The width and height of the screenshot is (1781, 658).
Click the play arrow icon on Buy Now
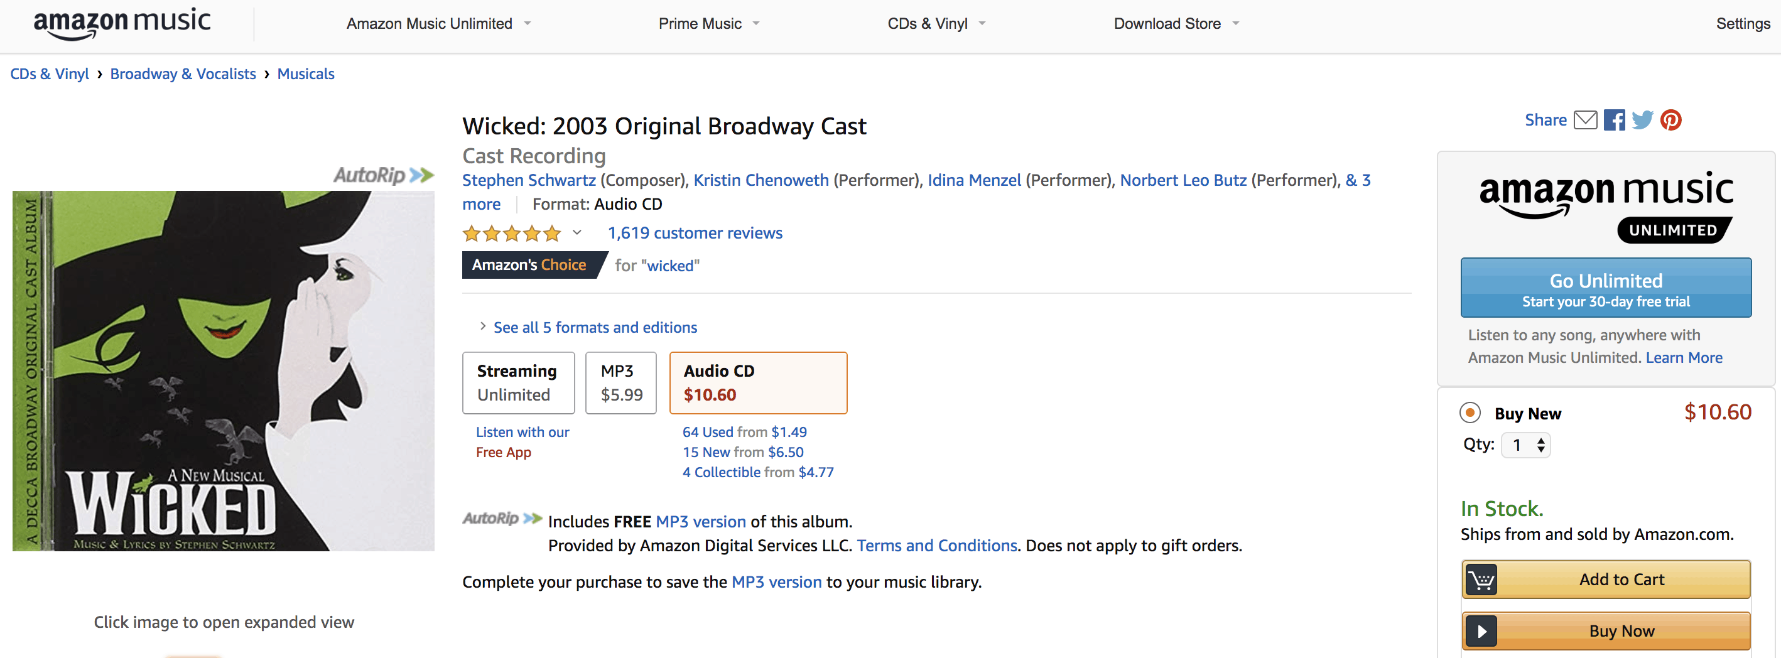(1481, 631)
